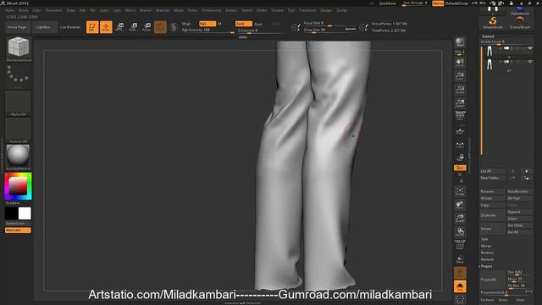Open the Zplugin menu
Image resolution: width=542 pixels, height=305 pixels.
point(326,10)
